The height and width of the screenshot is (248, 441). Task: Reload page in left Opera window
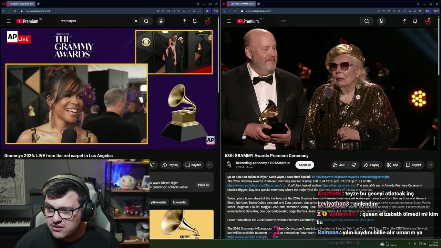(15, 11)
